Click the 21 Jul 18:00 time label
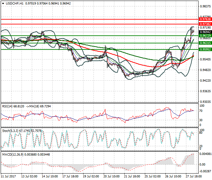212x180 pixels. [132, 176]
